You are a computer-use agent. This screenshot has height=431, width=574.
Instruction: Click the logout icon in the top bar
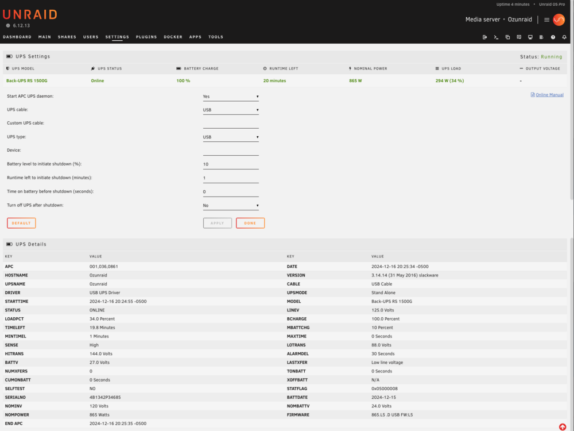tap(484, 37)
